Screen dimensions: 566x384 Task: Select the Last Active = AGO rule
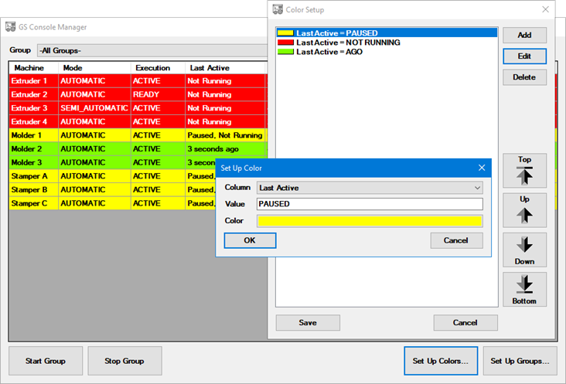(329, 52)
